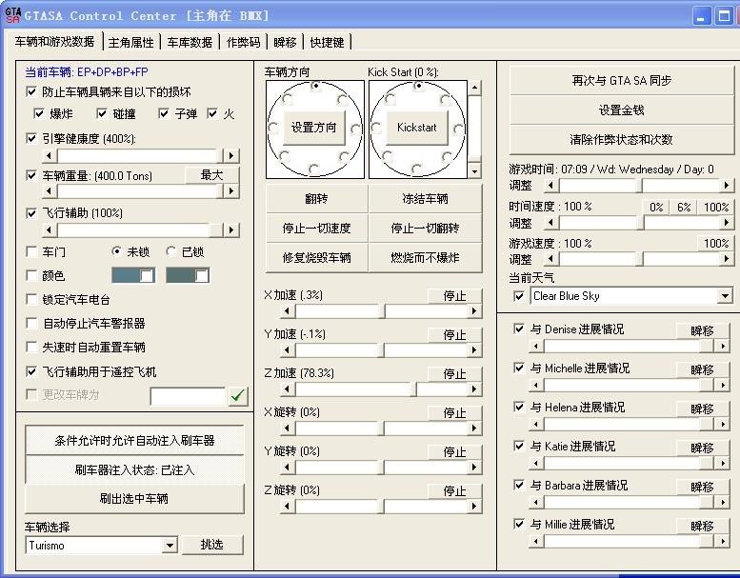
Task: Switch to 瞬移 tab
Action: point(285,43)
